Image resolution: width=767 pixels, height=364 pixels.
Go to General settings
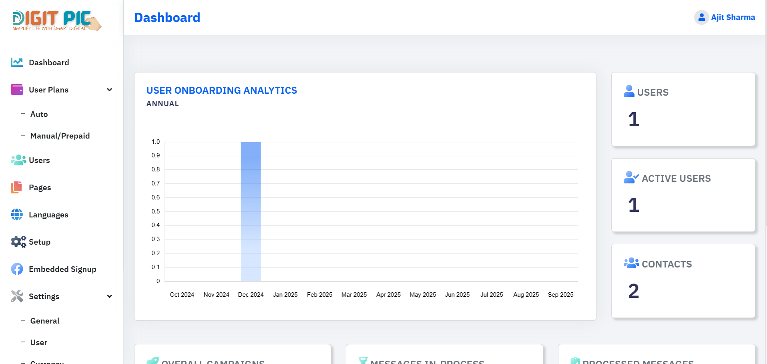click(45, 321)
